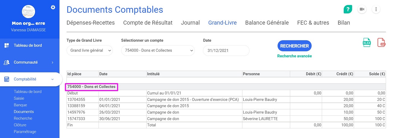Click the Tableau de bord dashboard icon
Screen dimensions: 393x138
[6, 46]
